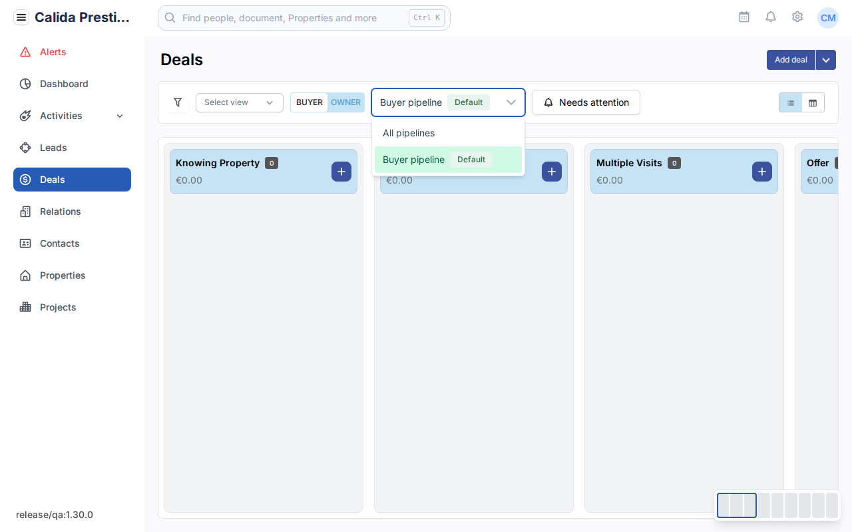
Task: Click the Multiple Visits count badge
Action: [674, 163]
